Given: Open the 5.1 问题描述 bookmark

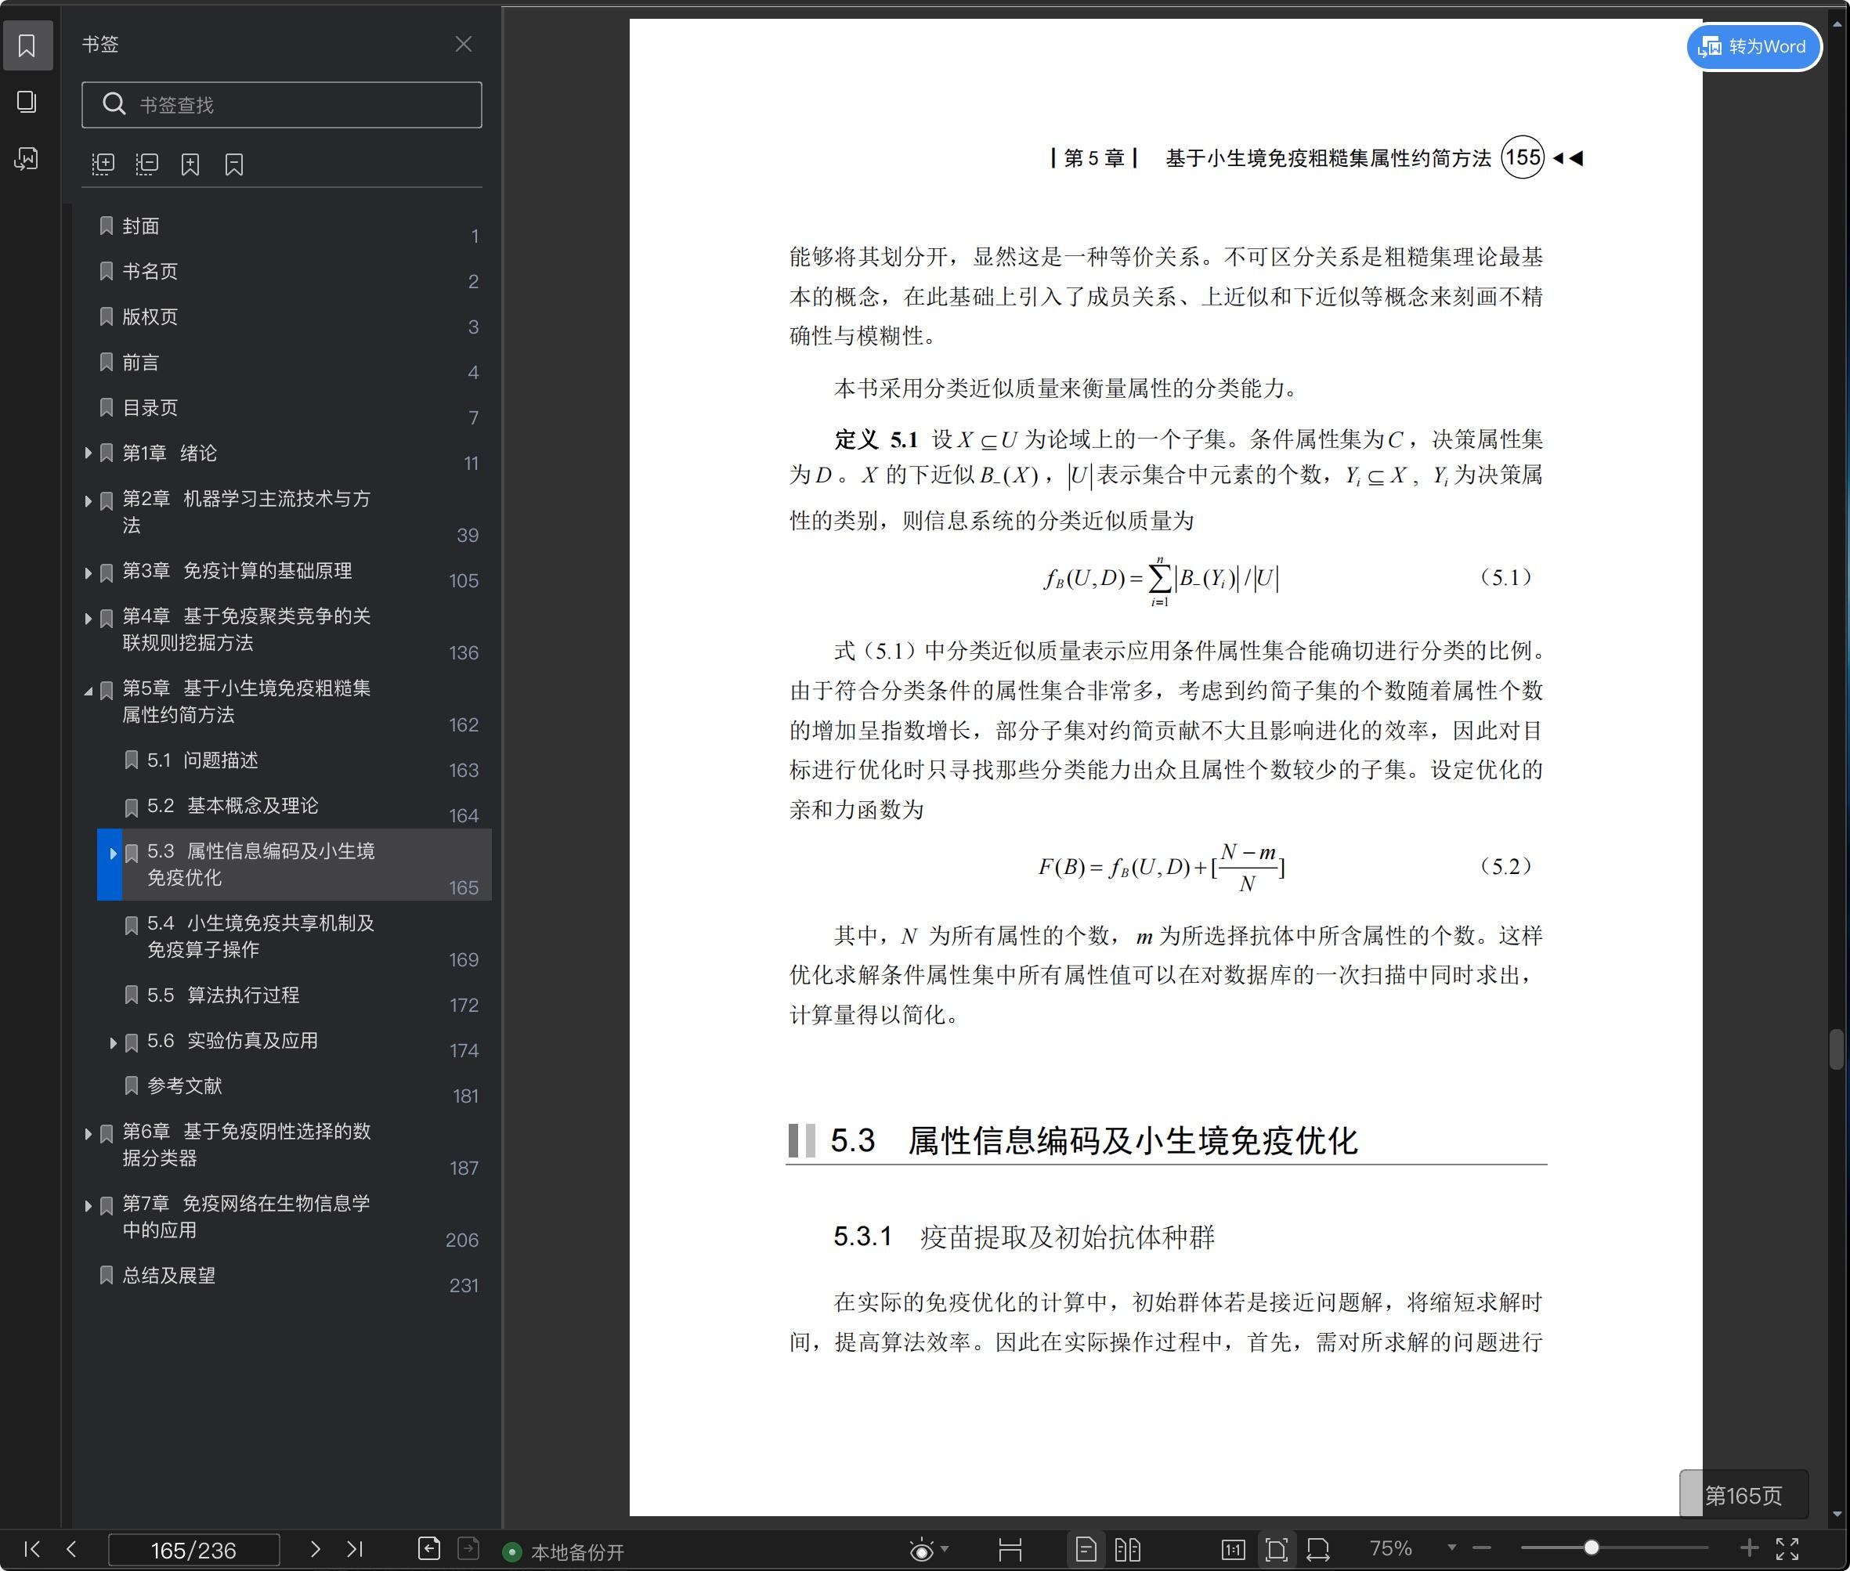Looking at the screenshot, I should pos(202,760).
